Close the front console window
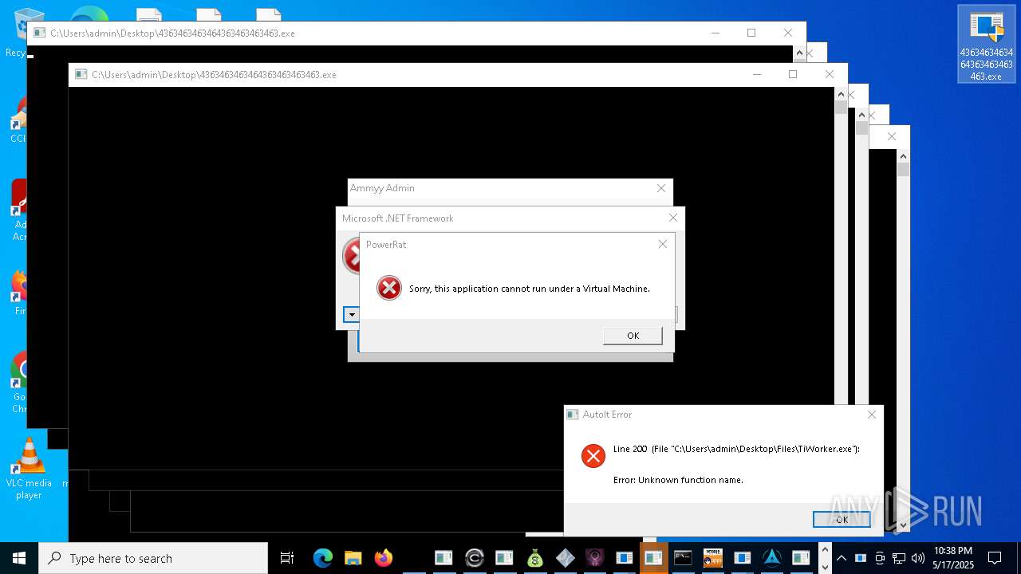This screenshot has height=574, width=1021. (829, 74)
